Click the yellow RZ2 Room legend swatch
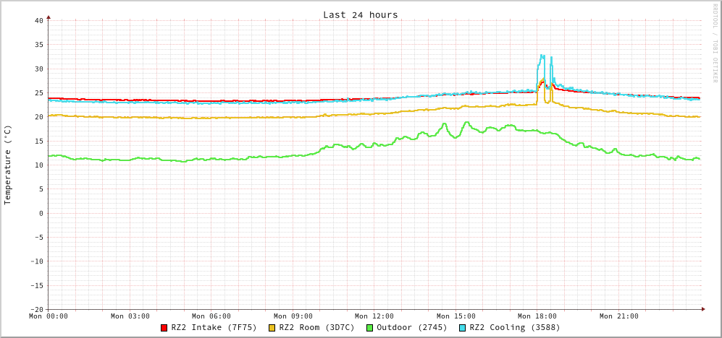 click(272, 328)
